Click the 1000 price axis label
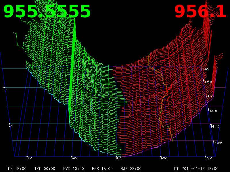 (164, 158)
